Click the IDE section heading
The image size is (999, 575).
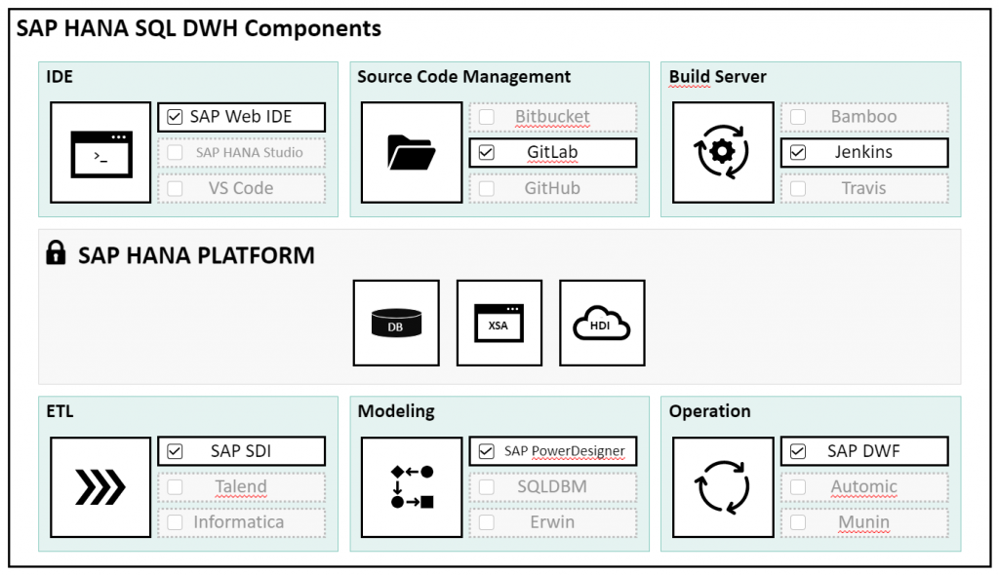tap(60, 77)
